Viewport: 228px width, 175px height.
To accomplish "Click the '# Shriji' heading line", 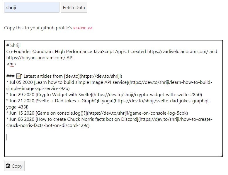I will pyautogui.click(x=13, y=45).
